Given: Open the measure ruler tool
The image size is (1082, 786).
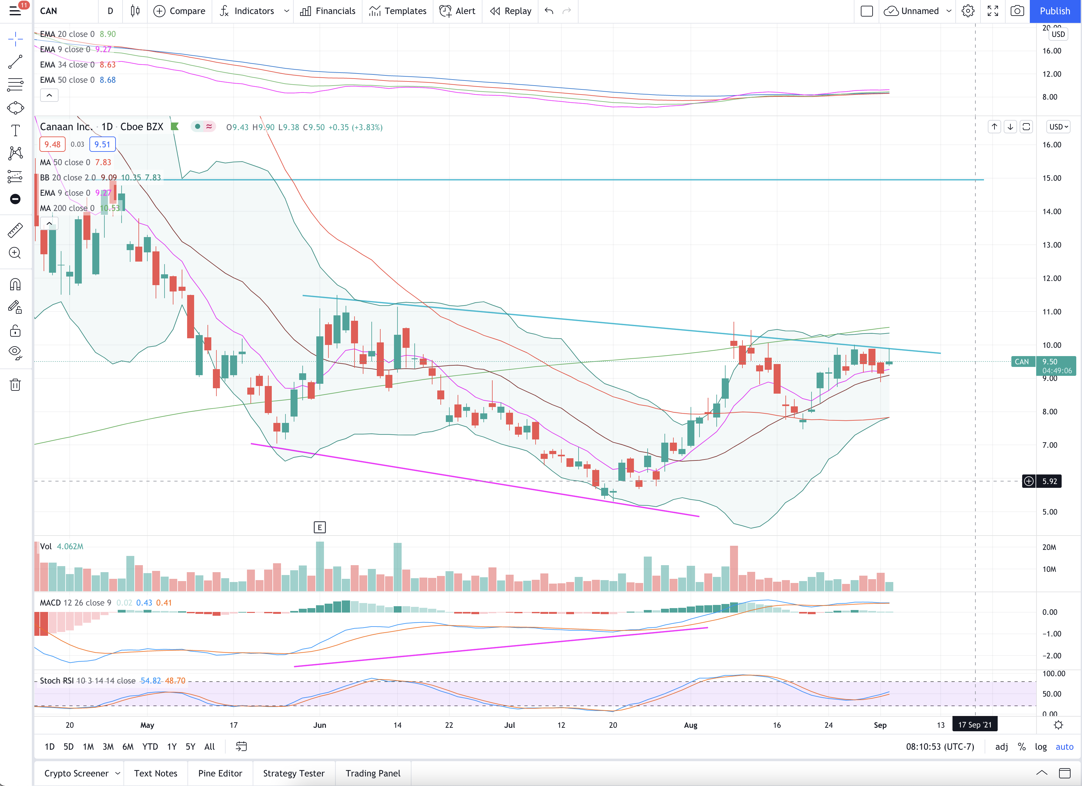Looking at the screenshot, I should [x=15, y=230].
